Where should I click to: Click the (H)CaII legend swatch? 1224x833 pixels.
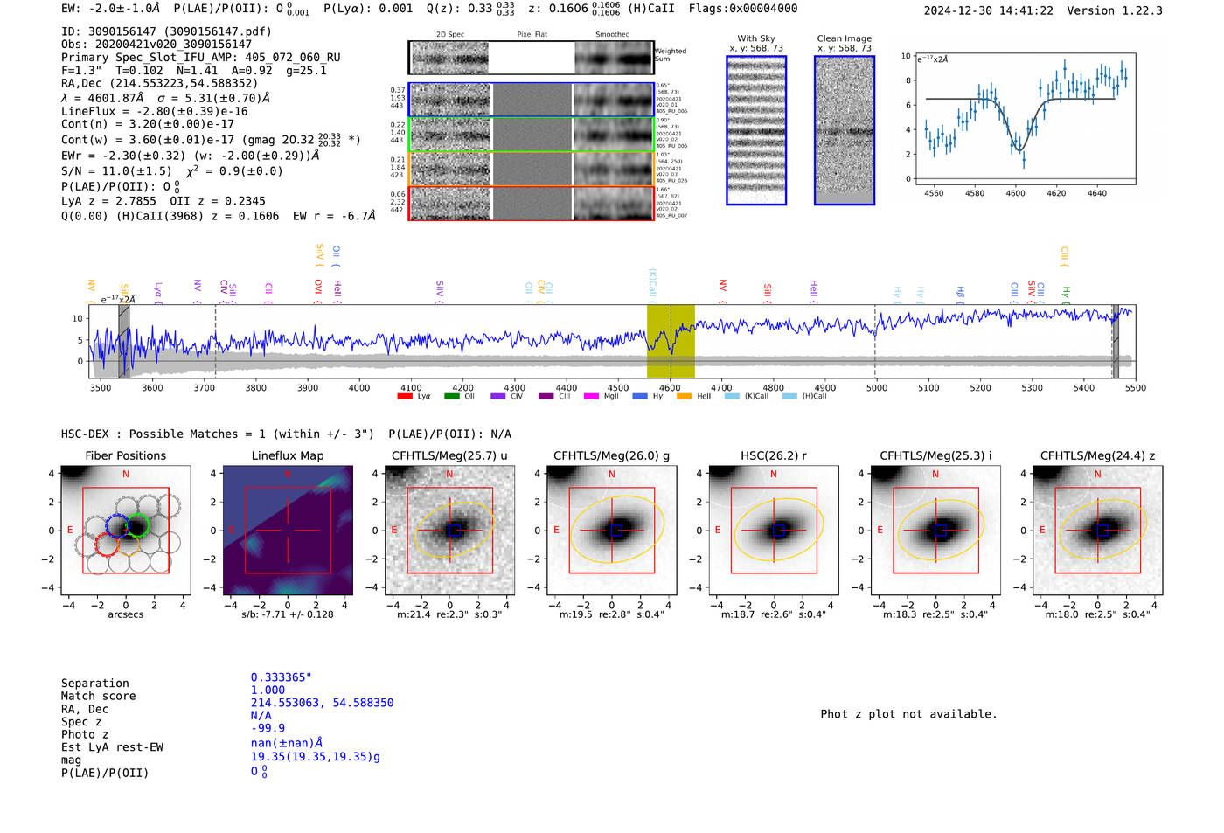[x=789, y=396]
